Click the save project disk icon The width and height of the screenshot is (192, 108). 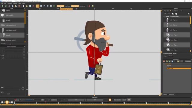[x=30, y=6]
